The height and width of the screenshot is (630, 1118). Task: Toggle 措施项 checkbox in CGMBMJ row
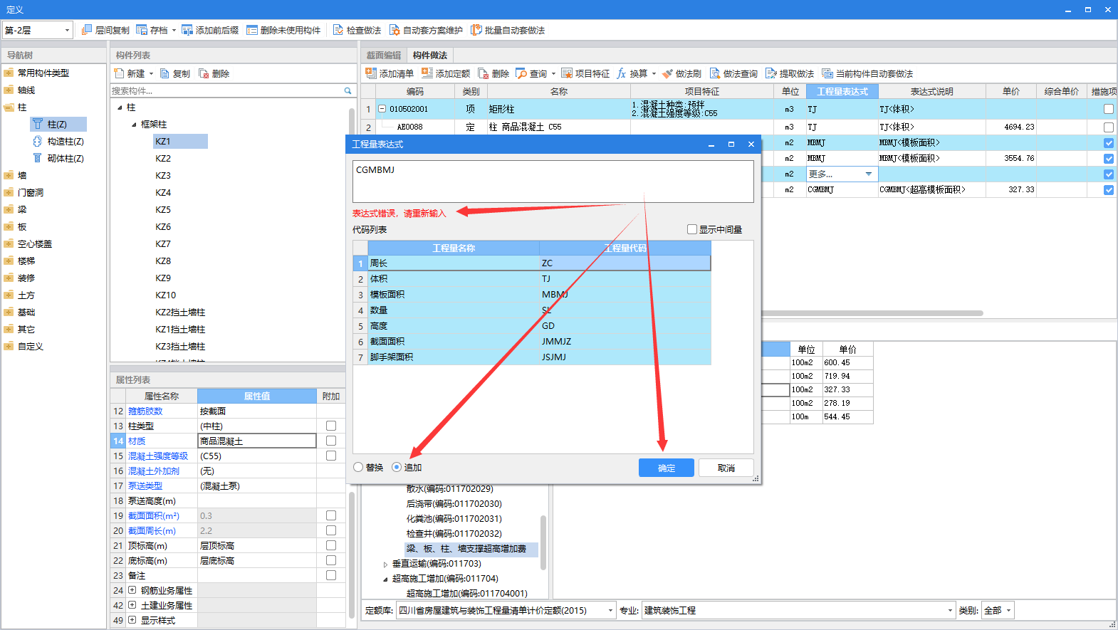coord(1109,190)
